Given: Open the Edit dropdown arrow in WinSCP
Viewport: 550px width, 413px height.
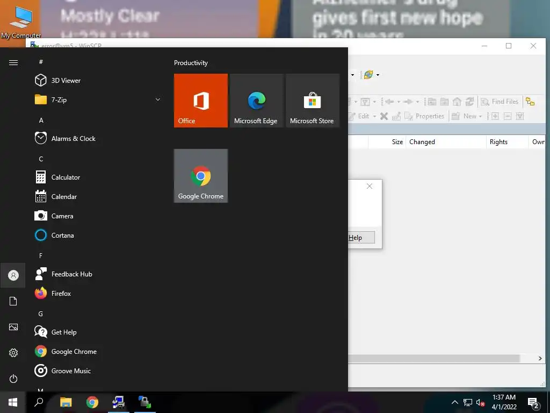Looking at the screenshot, I should 374,116.
